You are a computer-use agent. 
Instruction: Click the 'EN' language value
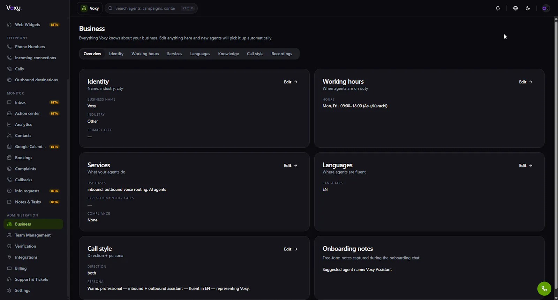(325, 190)
